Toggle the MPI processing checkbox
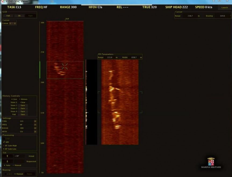Image resolution: width=232 pixels, height=177 pixels. (4, 142)
